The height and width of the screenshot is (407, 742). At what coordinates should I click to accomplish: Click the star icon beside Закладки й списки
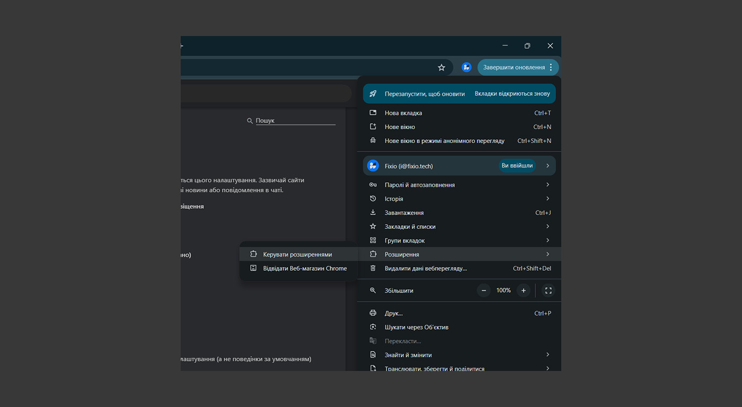pos(373,226)
